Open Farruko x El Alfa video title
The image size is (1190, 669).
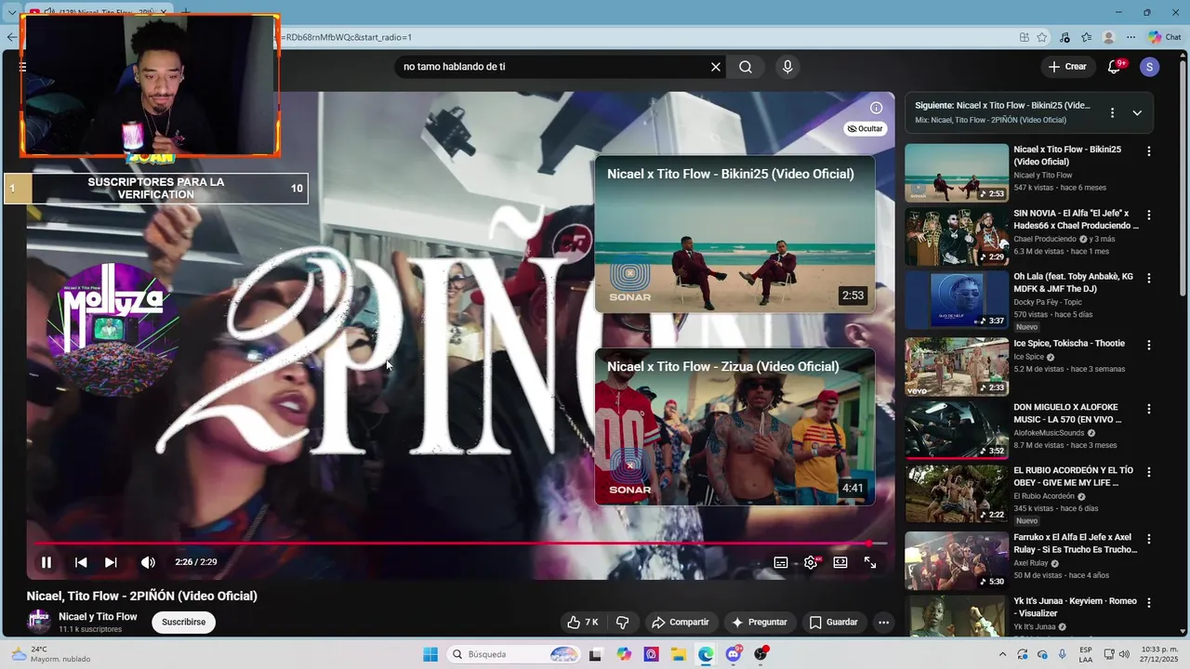point(1075,544)
